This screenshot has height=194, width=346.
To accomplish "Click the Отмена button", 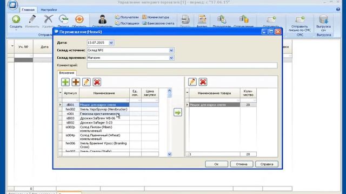I will pos(242,164).
